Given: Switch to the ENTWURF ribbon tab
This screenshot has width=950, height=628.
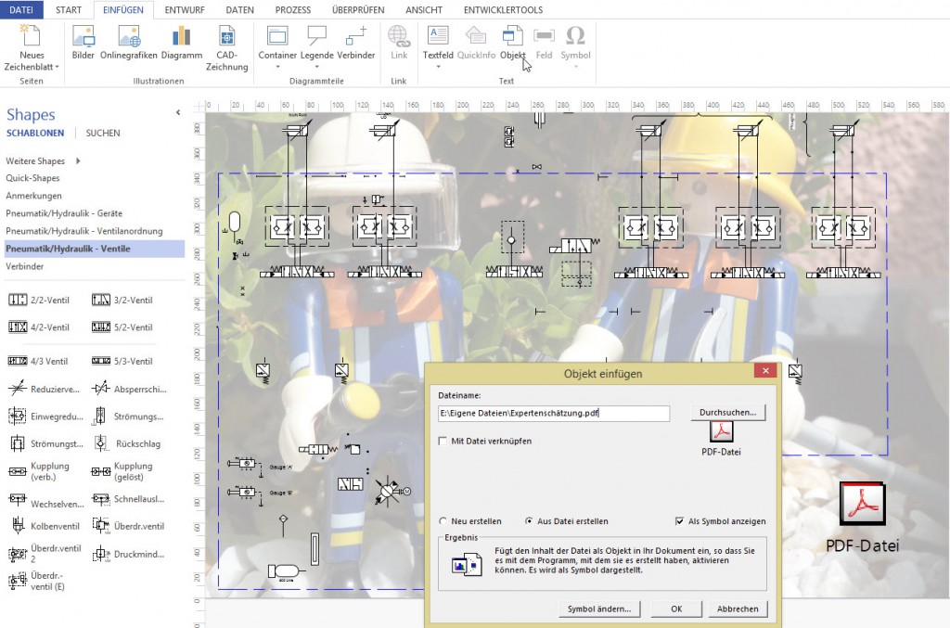Looking at the screenshot, I should coord(185,10).
